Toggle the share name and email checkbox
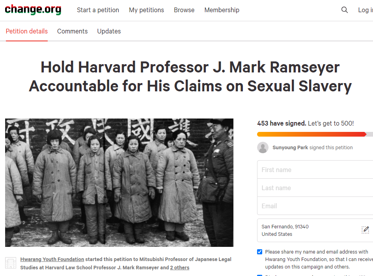The height and width of the screenshot is (276, 373). [x=259, y=252]
